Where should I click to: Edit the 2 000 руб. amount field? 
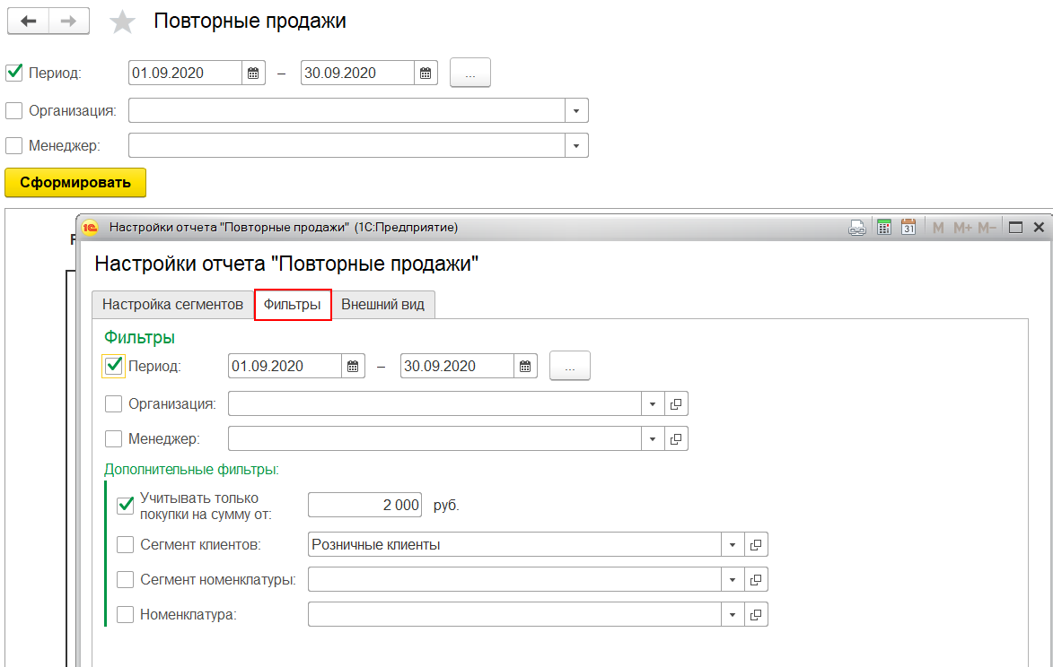[365, 506]
